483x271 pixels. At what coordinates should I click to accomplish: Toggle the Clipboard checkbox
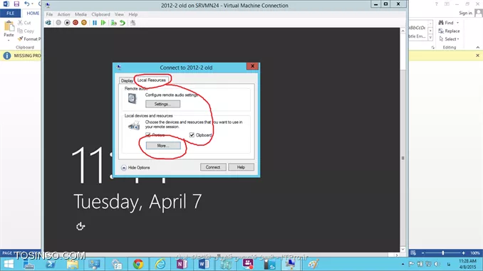(192, 135)
